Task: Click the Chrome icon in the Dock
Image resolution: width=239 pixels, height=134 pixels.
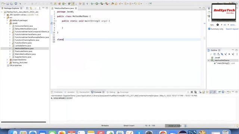Action: (x=163, y=133)
